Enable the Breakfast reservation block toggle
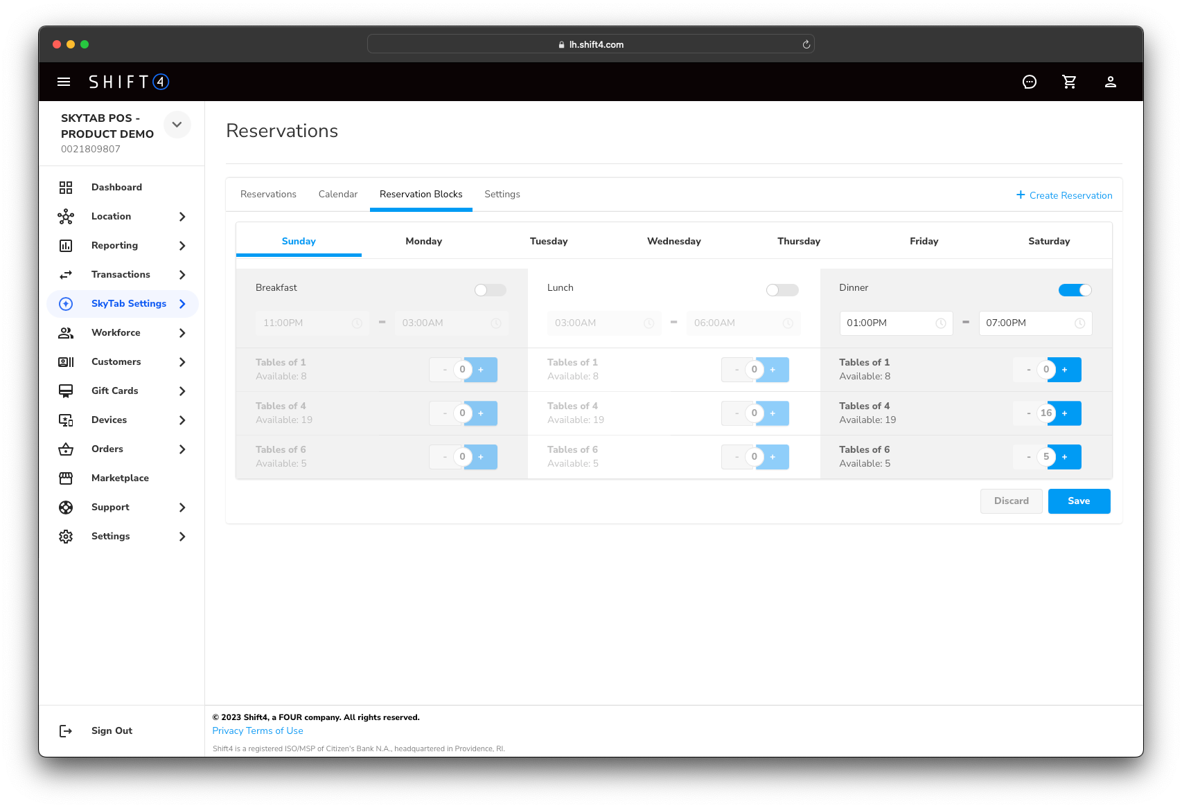 [490, 290]
